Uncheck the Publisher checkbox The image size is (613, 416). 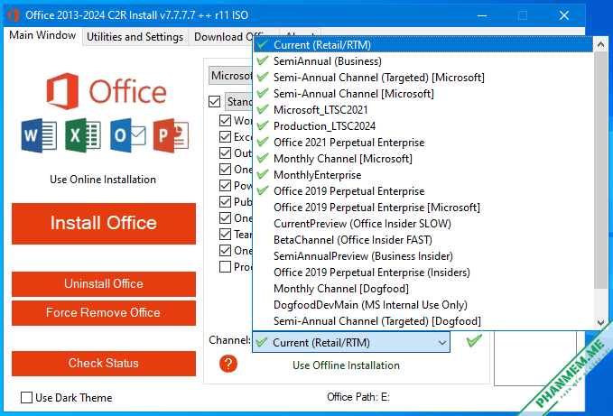(x=225, y=201)
